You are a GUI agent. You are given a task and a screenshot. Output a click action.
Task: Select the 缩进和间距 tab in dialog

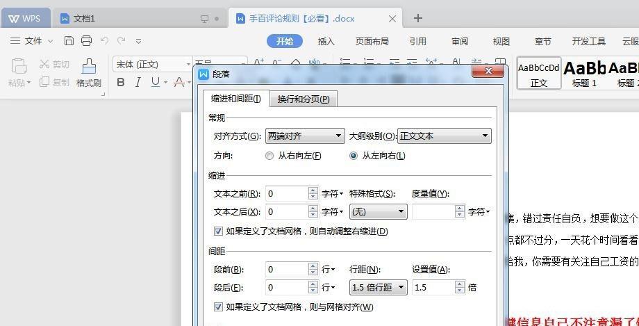click(236, 99)
